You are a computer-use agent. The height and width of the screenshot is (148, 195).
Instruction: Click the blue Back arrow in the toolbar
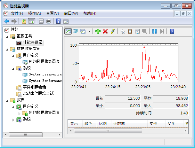[7, 21]
